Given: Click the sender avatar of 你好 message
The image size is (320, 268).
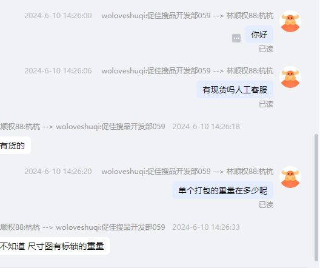Looking at the screenshot, I should tap(290, 21).
